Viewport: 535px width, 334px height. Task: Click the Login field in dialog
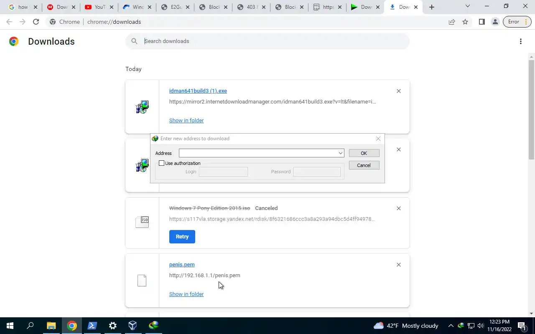pyautogui.click(x=223, y=172)
